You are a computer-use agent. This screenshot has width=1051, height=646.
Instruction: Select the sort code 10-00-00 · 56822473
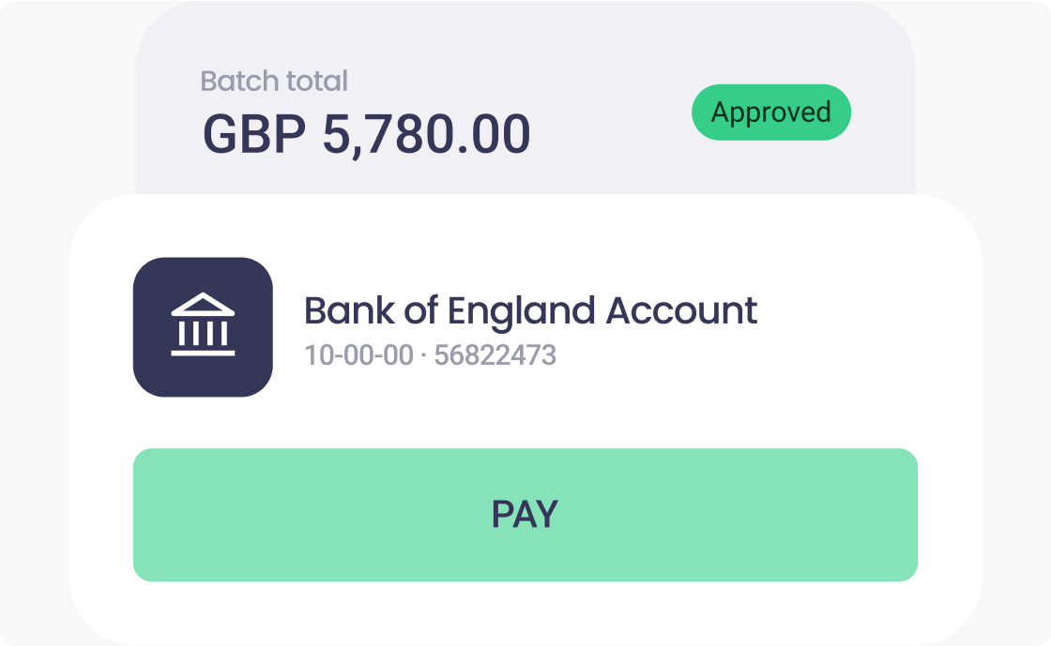click(x=431, y=355)
